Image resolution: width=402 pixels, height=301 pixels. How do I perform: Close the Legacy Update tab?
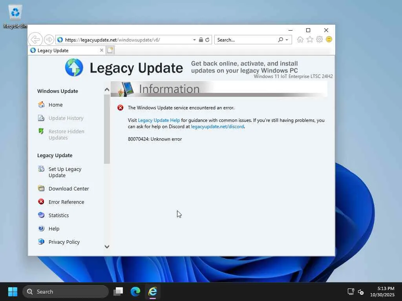(102, 50)
